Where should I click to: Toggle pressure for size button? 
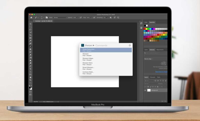115,18
